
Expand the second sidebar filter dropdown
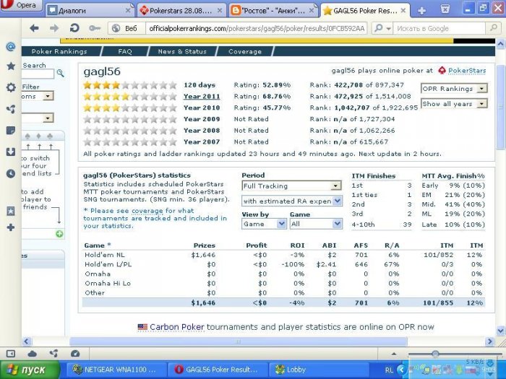pos(48,118)
